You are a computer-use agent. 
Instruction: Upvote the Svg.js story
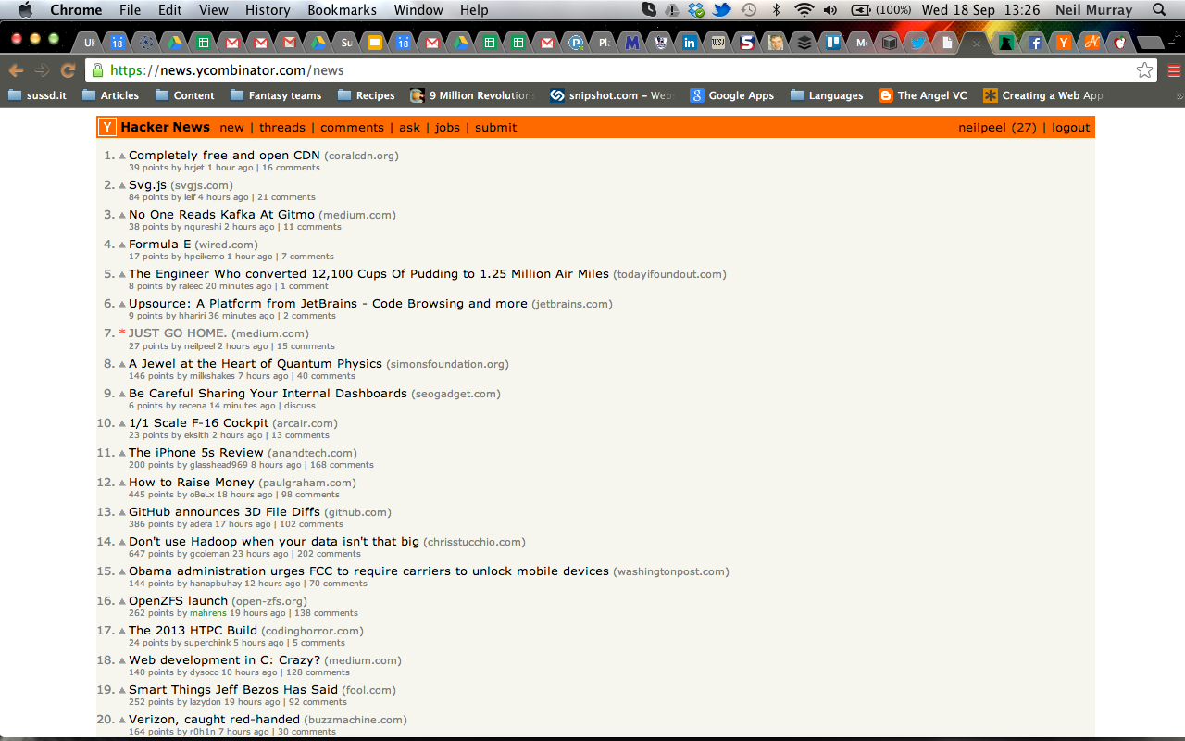click(x=122, y=185)
